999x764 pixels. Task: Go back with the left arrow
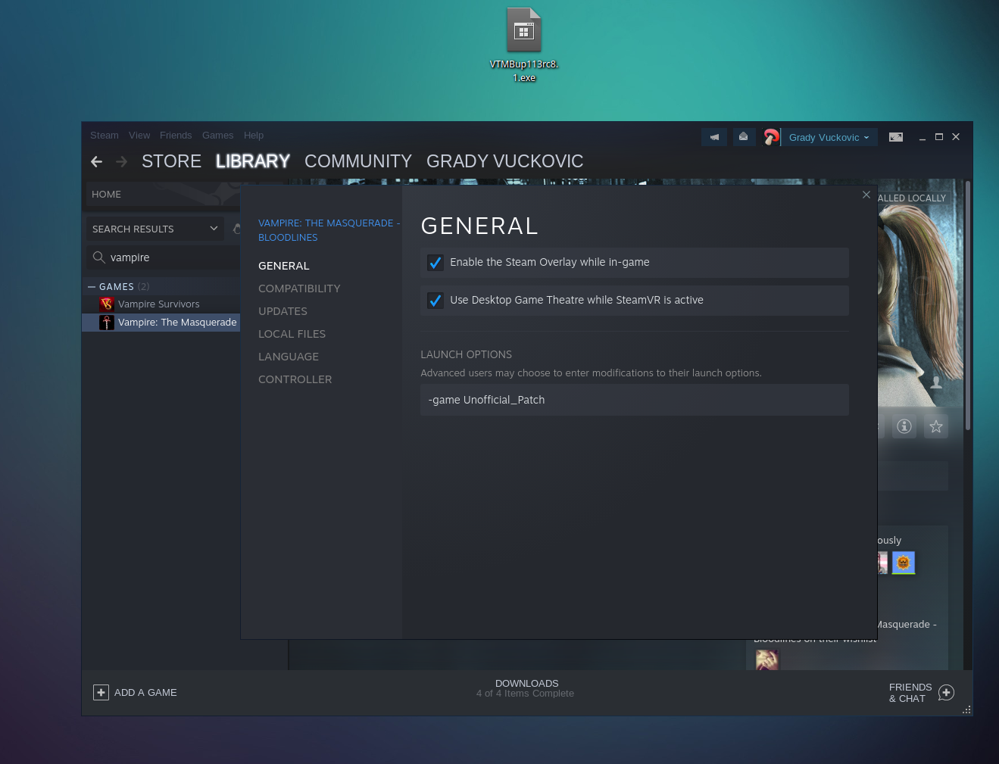click(96, 161)
